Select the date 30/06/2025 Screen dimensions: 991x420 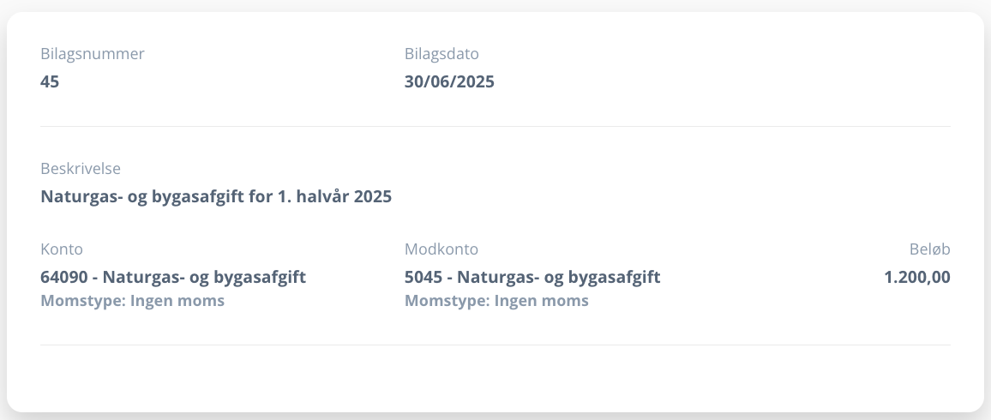449,82
